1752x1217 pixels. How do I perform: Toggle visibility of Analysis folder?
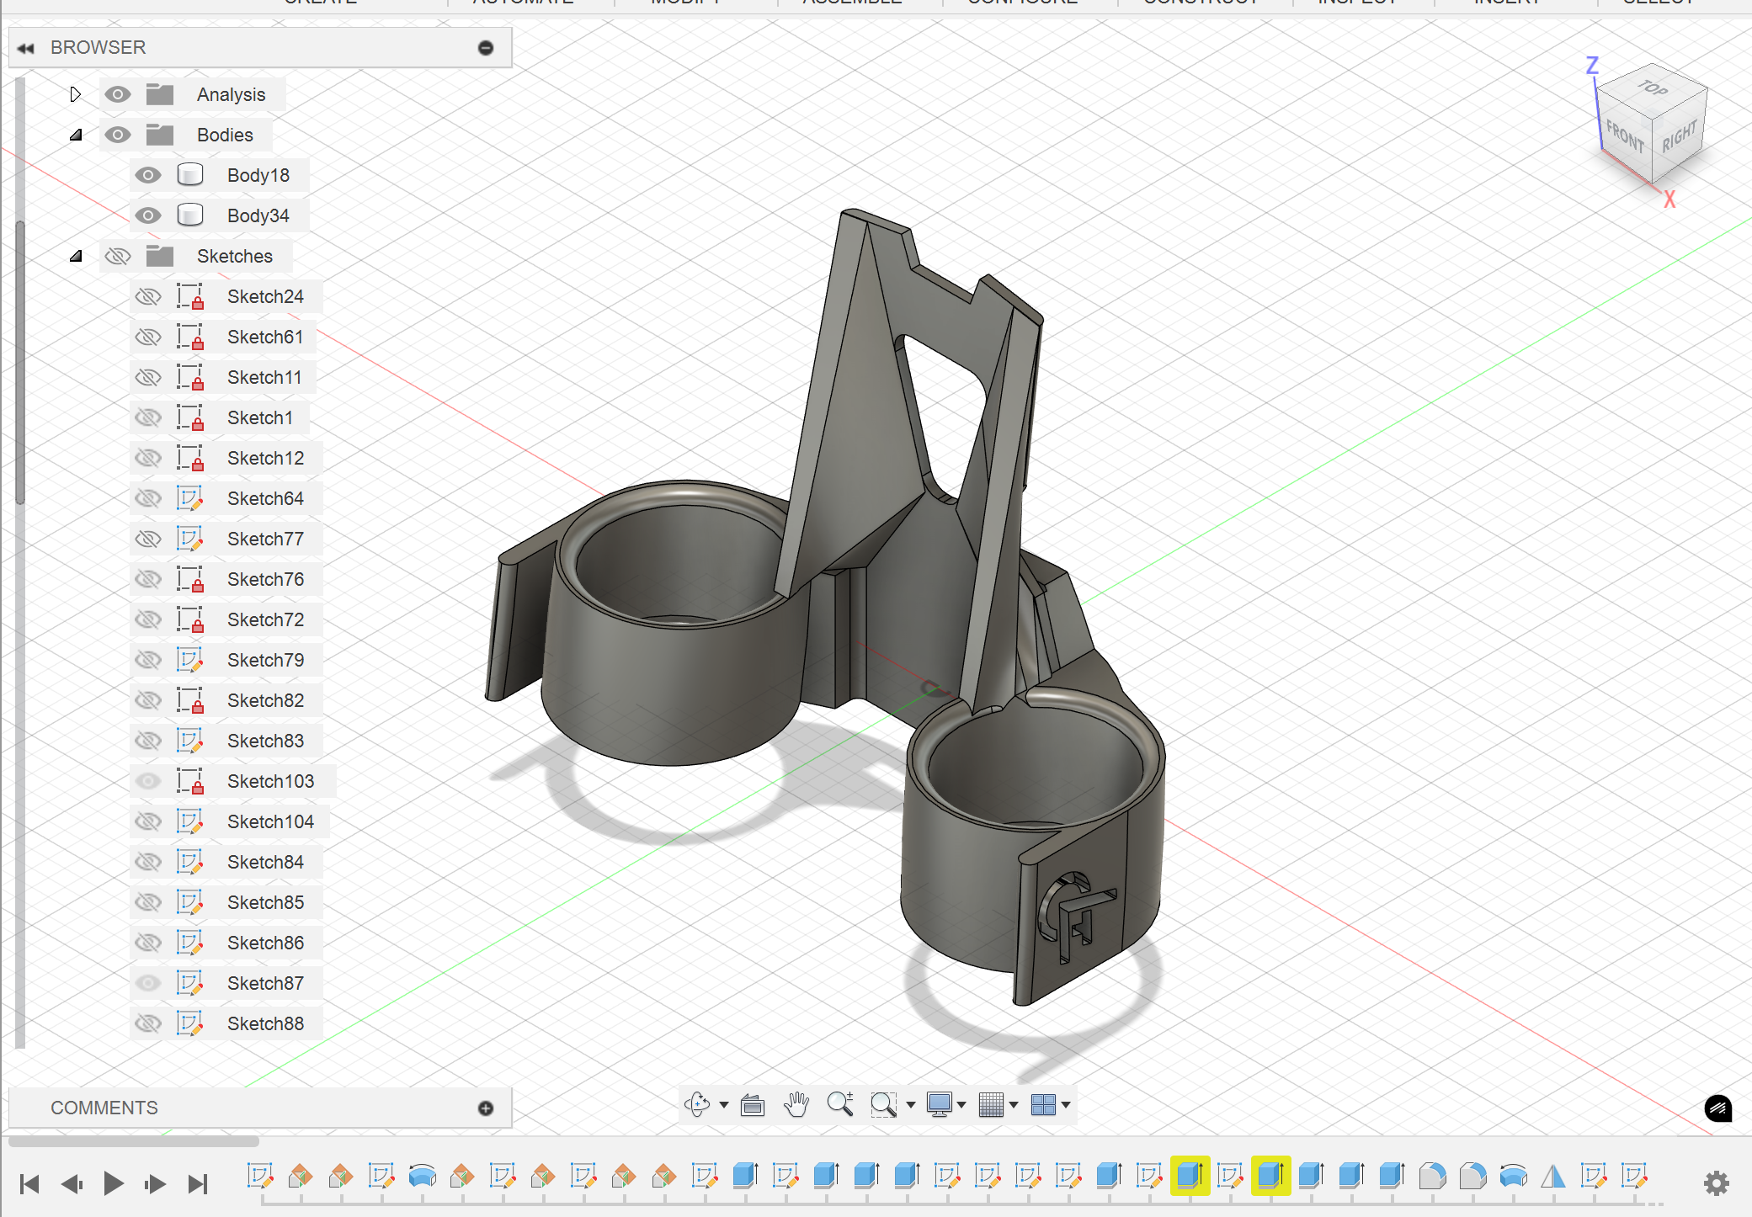click(118, 94)
